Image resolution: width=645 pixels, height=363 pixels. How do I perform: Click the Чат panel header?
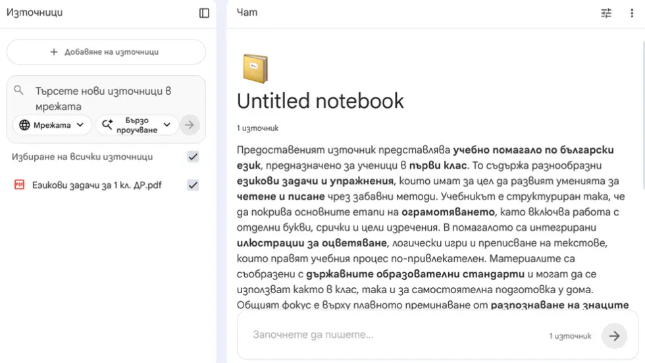[x=247, y=13]
